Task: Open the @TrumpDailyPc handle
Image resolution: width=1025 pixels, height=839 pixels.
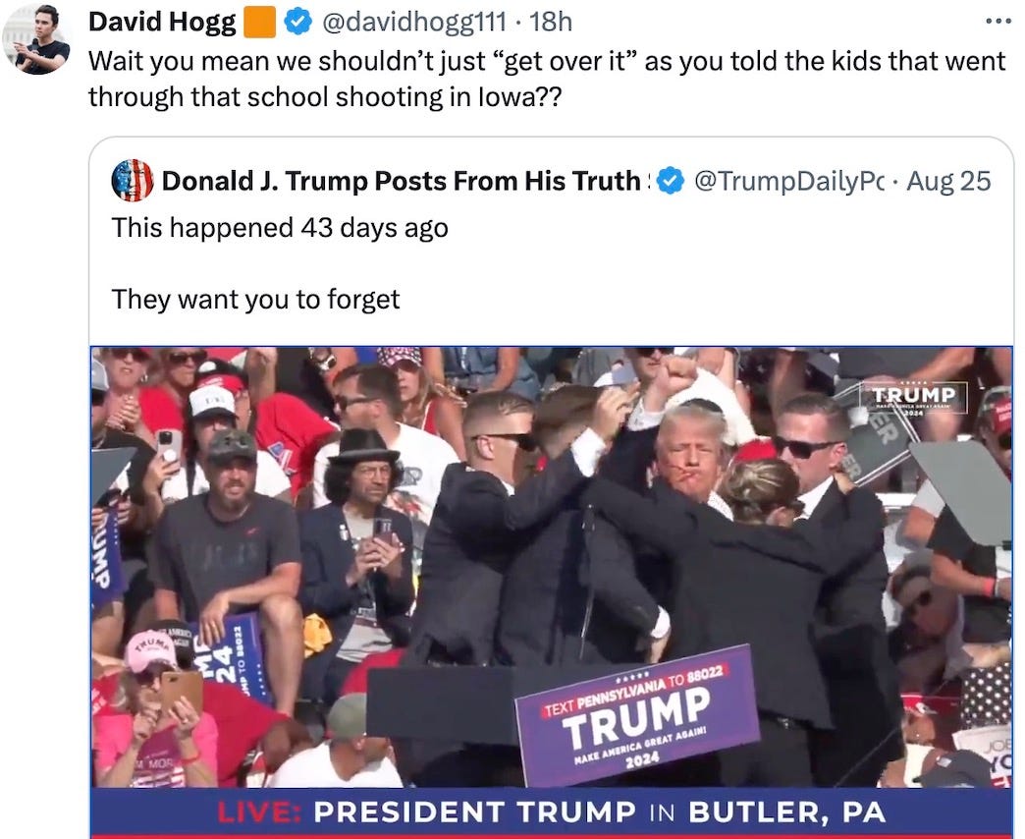Action: 788,181
